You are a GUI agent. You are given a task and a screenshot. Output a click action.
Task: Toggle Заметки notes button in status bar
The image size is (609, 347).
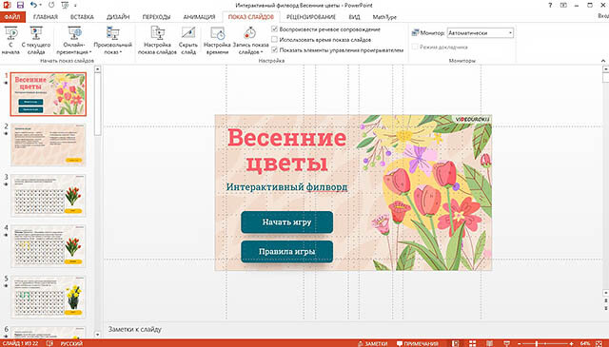(372, 343)
